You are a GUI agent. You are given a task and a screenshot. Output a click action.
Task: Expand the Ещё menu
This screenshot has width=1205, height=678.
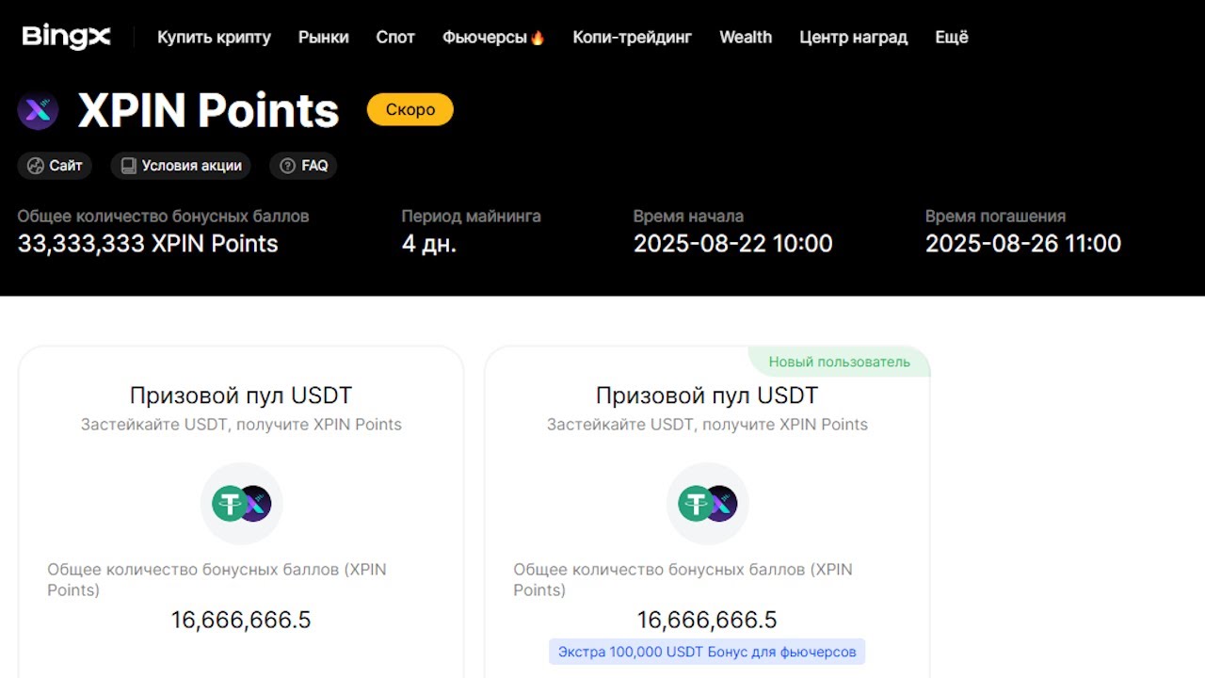952,38
